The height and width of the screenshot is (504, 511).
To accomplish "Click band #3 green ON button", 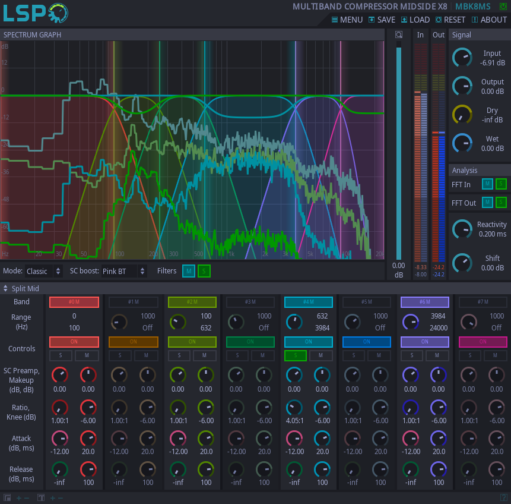I will pos(250,342).
